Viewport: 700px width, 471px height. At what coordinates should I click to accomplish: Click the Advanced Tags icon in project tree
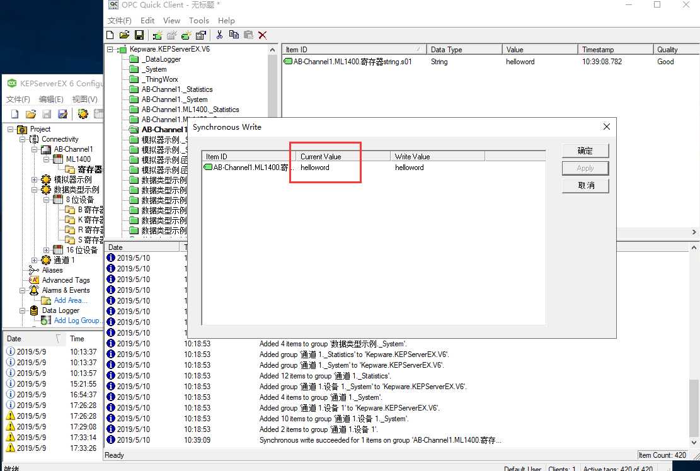point(33,280)
